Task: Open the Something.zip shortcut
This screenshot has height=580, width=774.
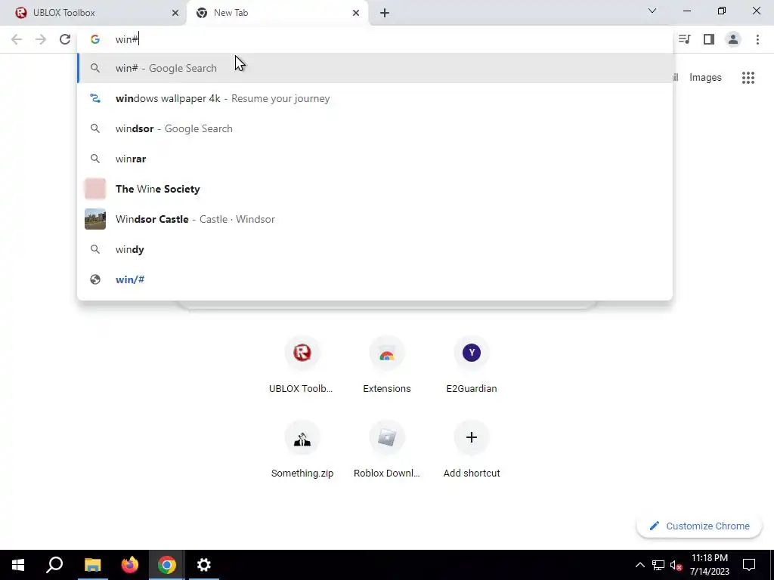Action: (x=302, y=450)
